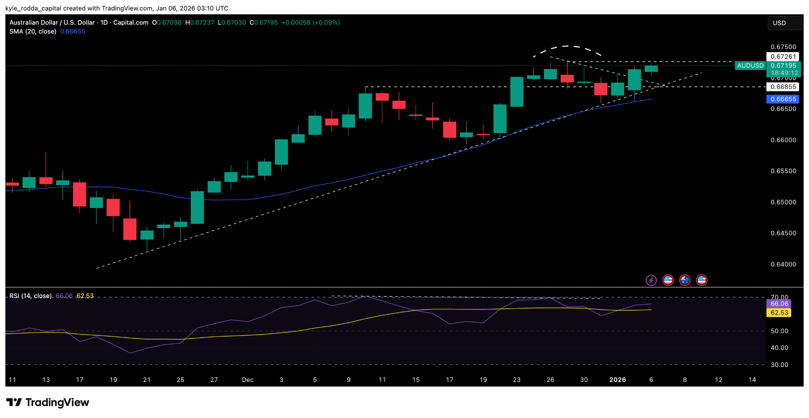Select the RSI (14, close) indicator legend

(30, 296)
